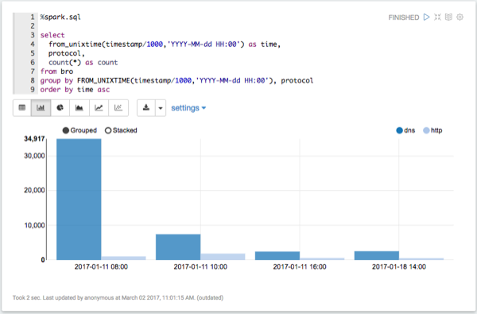Select the bar chart view icon
Image resolution: width=477 pixels, height=314 pixels.
[x=41, y=107]
